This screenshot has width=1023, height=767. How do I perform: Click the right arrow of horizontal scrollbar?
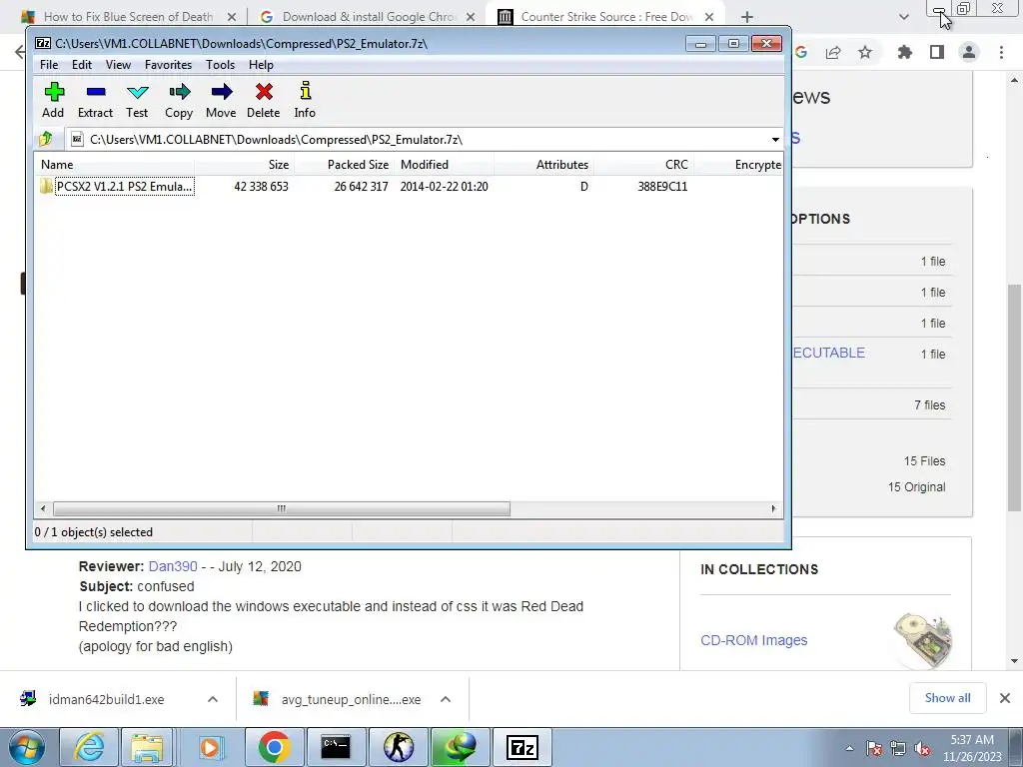click(774, 508)
